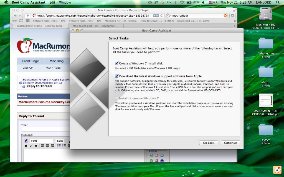This screenshot has height=177, width=284.
Task: Click the FAQ / Rules link
Action: click(x=53, y=68)
